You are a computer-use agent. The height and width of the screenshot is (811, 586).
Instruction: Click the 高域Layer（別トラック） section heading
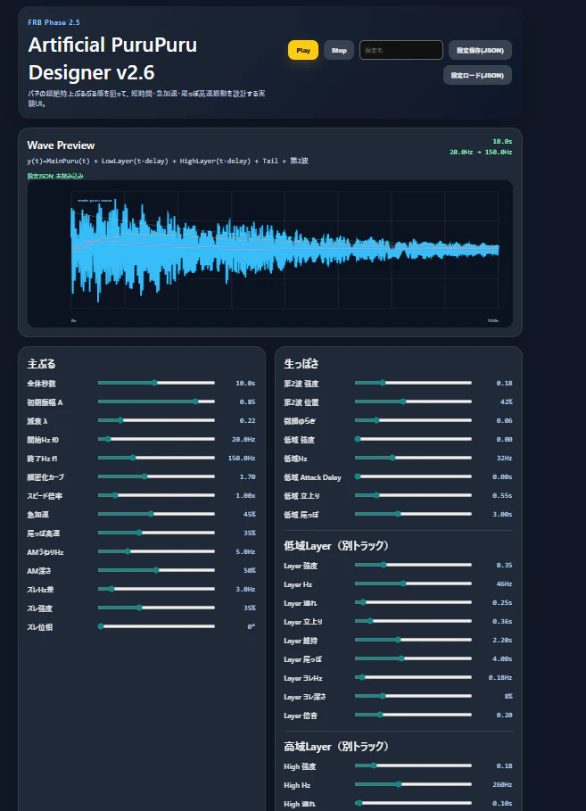(x=336, y=747)
